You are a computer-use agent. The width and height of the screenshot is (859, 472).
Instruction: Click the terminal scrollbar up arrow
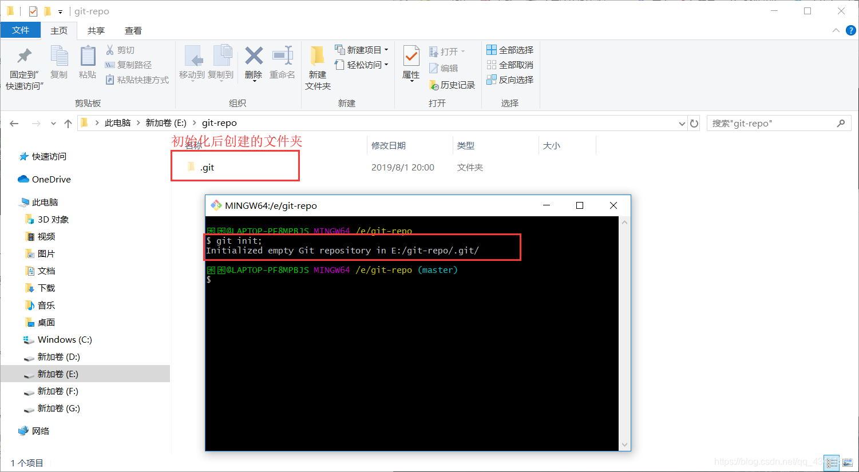coord(624,223)
